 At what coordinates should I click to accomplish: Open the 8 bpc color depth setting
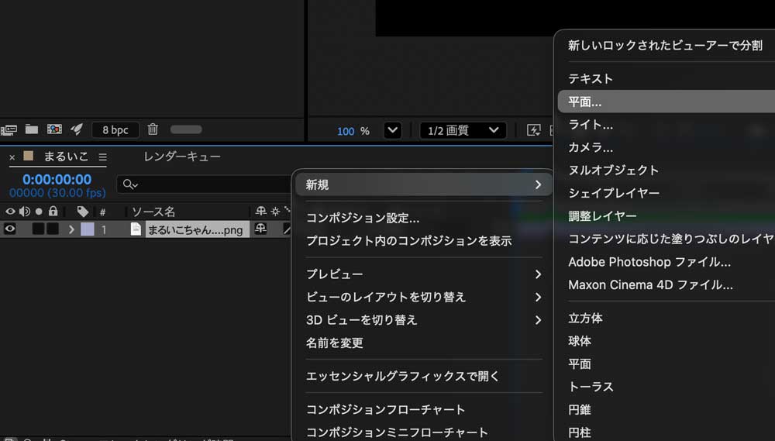[x=115, y=130]
